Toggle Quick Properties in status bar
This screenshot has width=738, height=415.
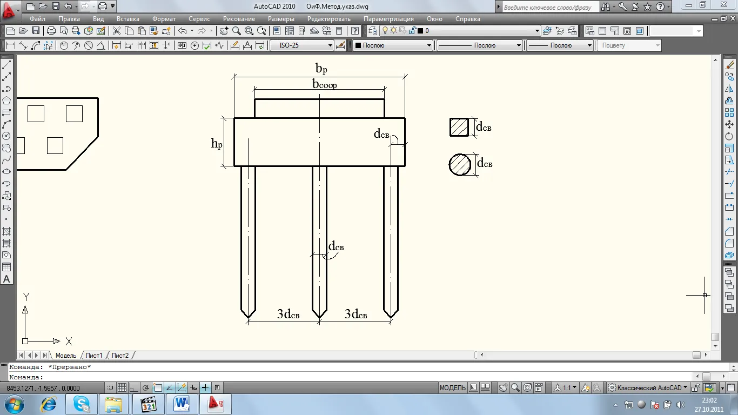point(217,387)
